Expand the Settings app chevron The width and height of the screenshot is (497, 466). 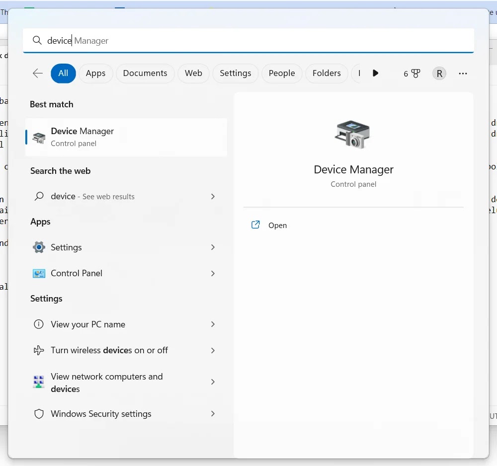point(213,247)
